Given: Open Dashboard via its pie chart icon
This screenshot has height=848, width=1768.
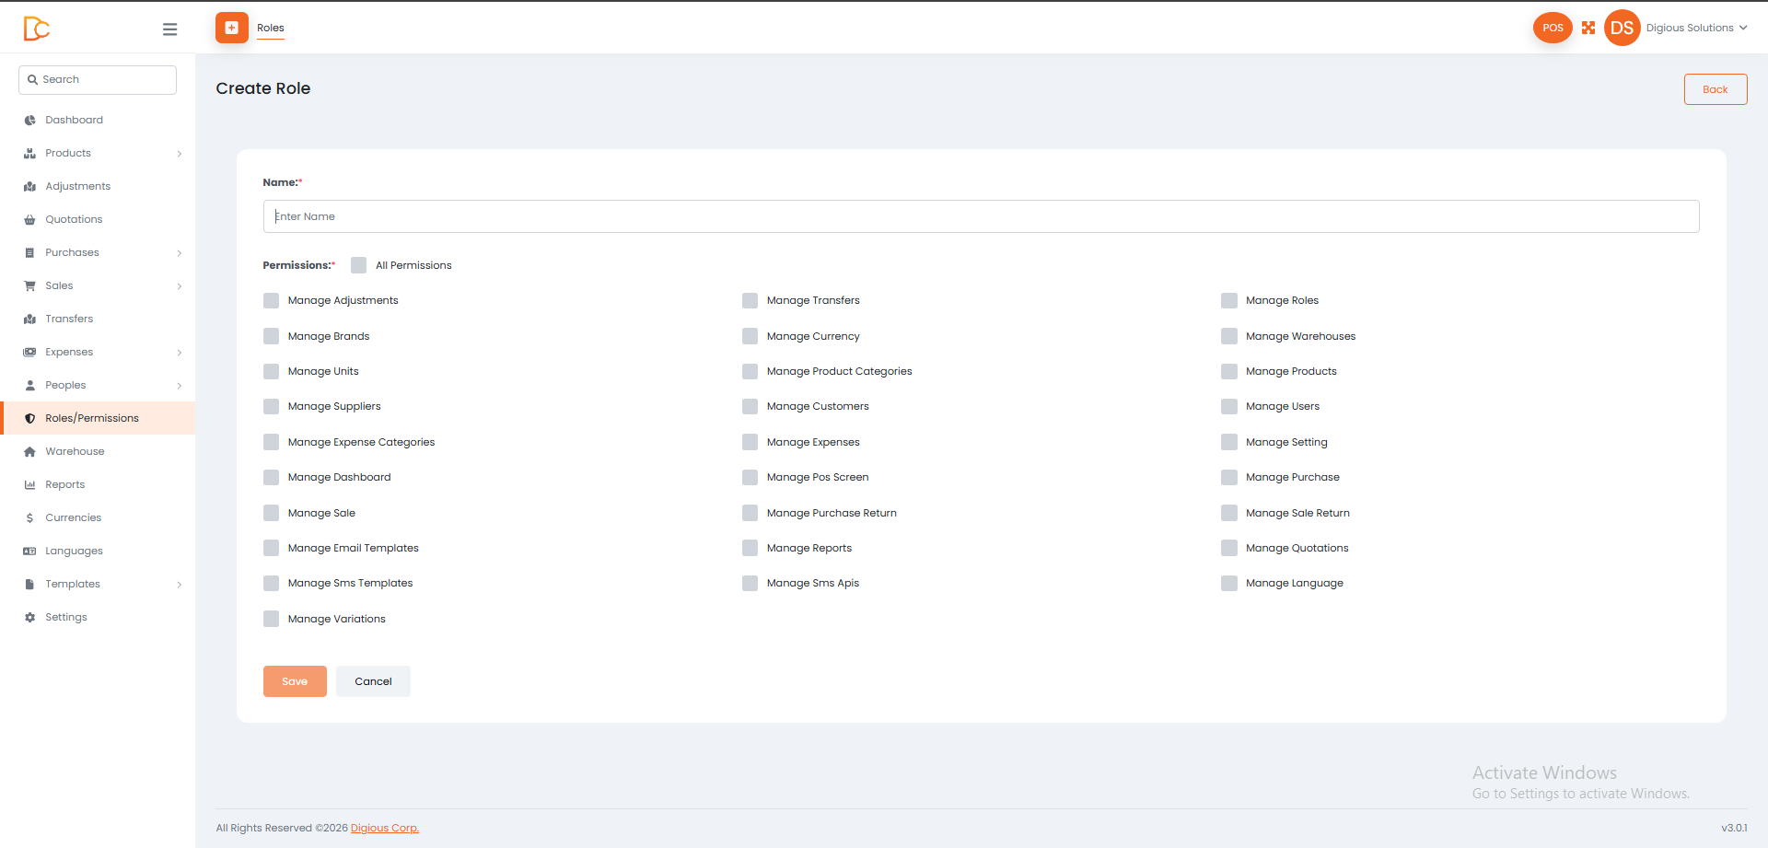Looking at the screenshot, I should tap(30, 120).
